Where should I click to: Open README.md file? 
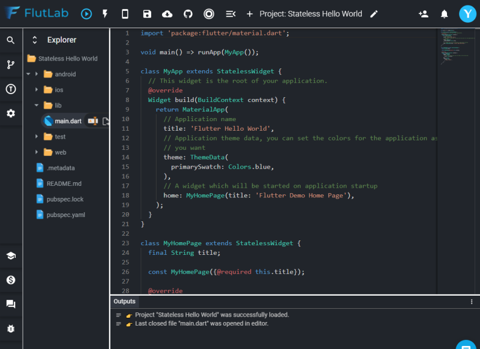pyautogui.click(x=64, y=183)
